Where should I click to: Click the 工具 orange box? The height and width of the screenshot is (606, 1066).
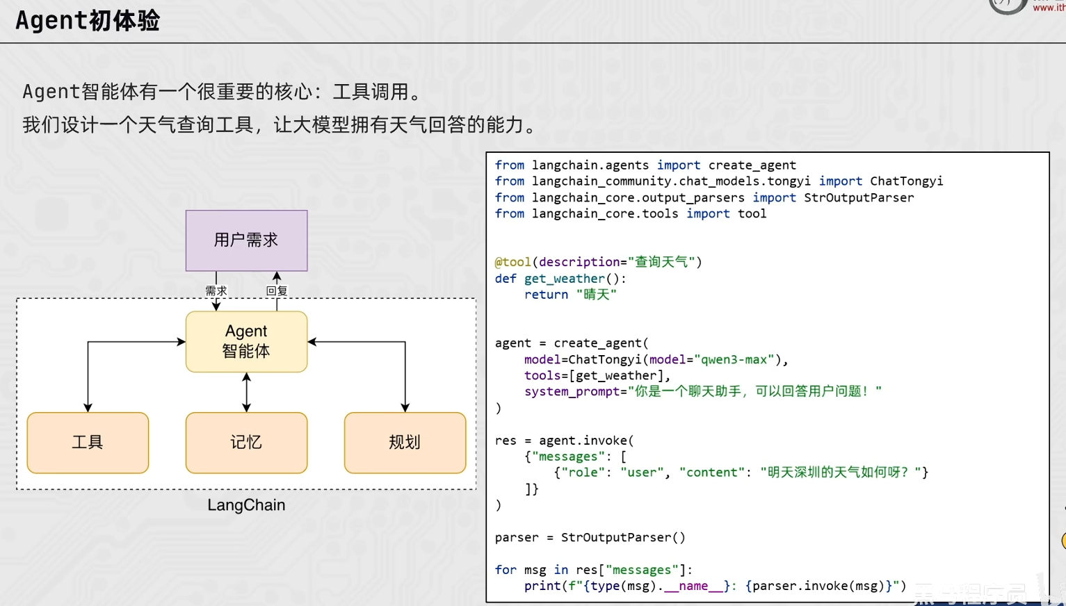pos(88,443)
